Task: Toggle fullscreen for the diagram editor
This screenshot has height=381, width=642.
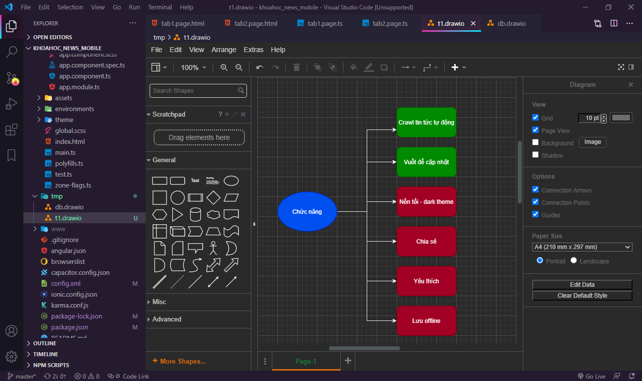Action: [621, 67]
